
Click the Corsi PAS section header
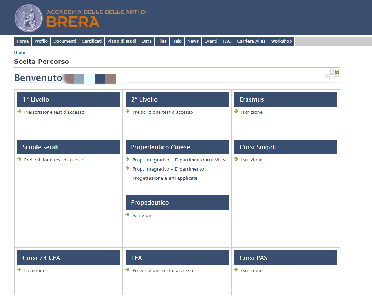point(286,258)
